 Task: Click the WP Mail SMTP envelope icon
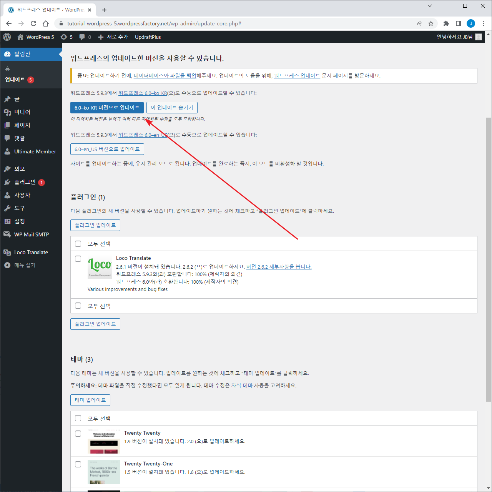7,234
